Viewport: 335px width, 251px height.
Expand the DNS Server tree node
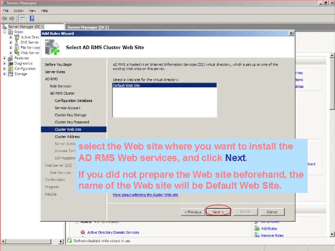pos(10,42)
